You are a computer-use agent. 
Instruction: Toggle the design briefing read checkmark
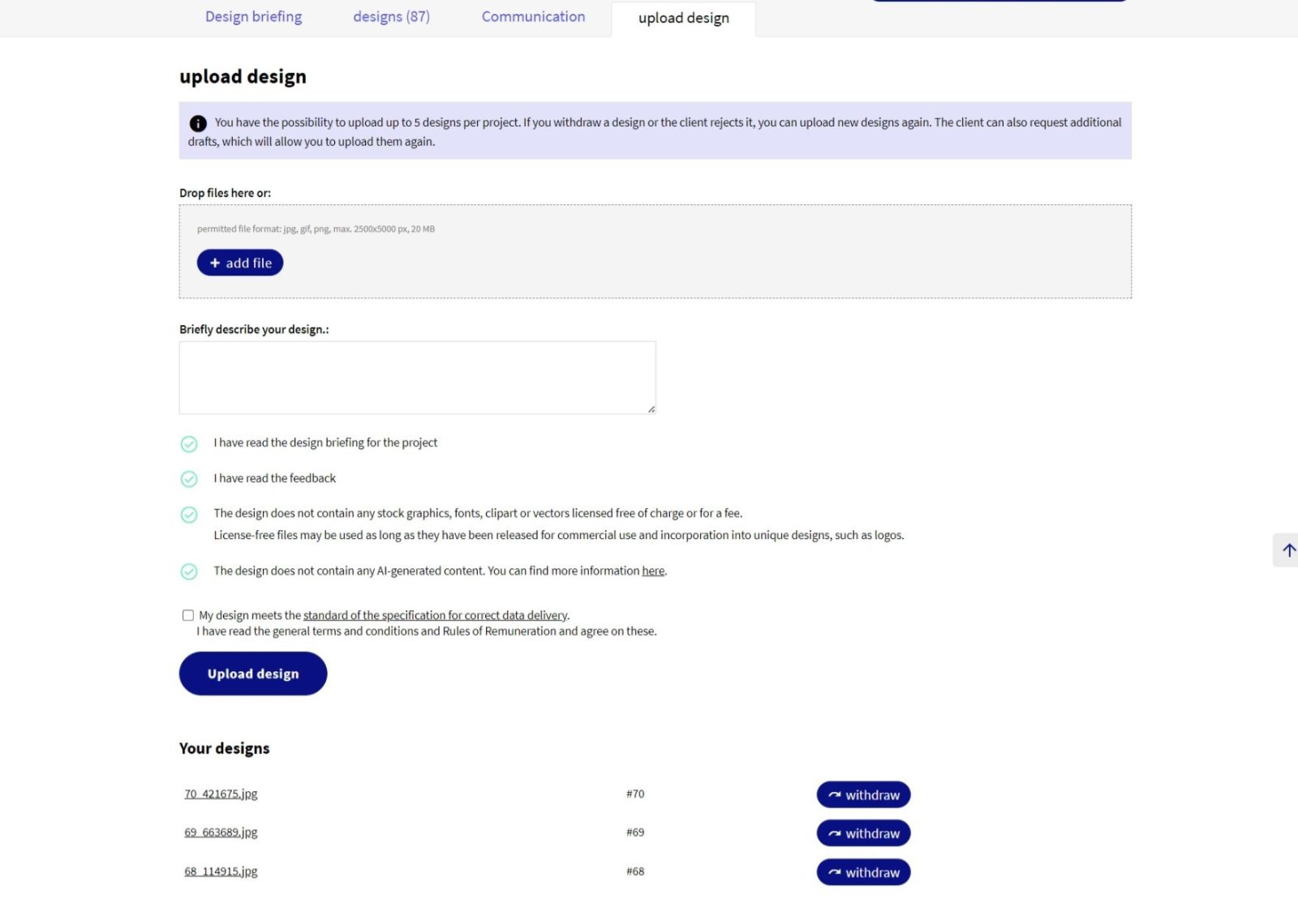(x=189, y=444)
